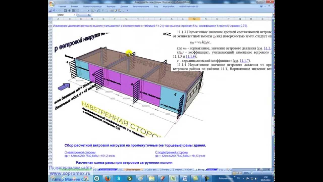323x182 pixels.
Task: Follow the 11.1.7 hyperlink in the text
Action: (244, 60)
